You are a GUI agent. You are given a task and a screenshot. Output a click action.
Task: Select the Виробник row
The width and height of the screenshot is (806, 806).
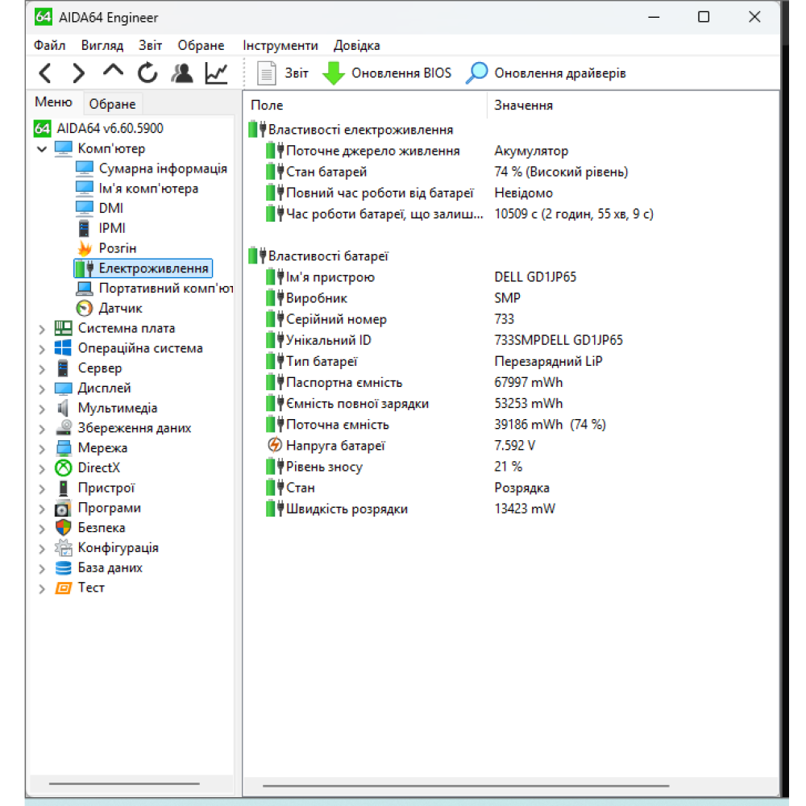[x=512, y=298]
